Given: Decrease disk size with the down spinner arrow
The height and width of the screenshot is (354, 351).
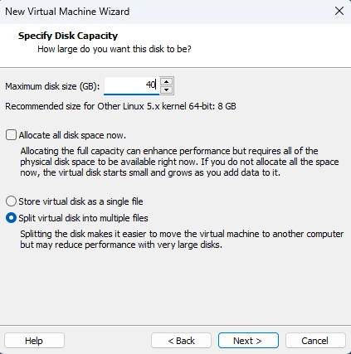Looking at the screenshot, I should [x=166, y=90].
